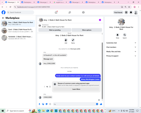
Task: Open Chrome's three-dot menu
Action: pyautogui.click(x=138, y=7)
